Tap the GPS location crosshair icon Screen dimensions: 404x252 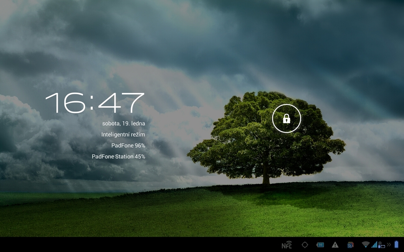click(x=305, y=245)
